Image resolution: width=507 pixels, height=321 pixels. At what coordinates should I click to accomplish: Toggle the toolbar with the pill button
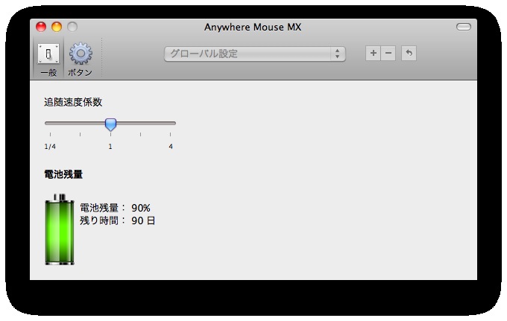(464, 28)
